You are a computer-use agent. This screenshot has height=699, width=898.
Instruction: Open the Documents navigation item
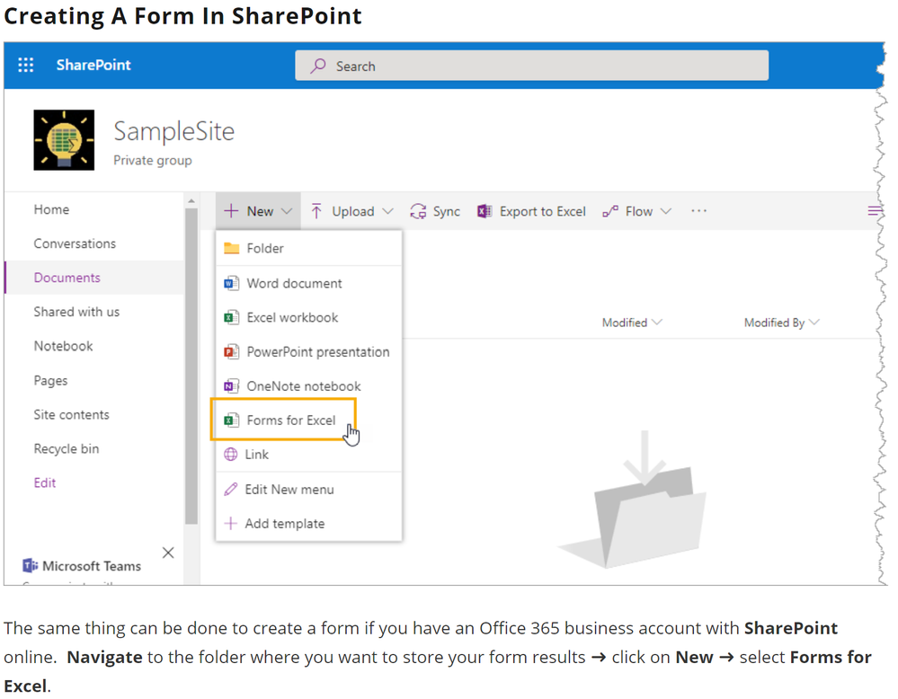(67, 278)
